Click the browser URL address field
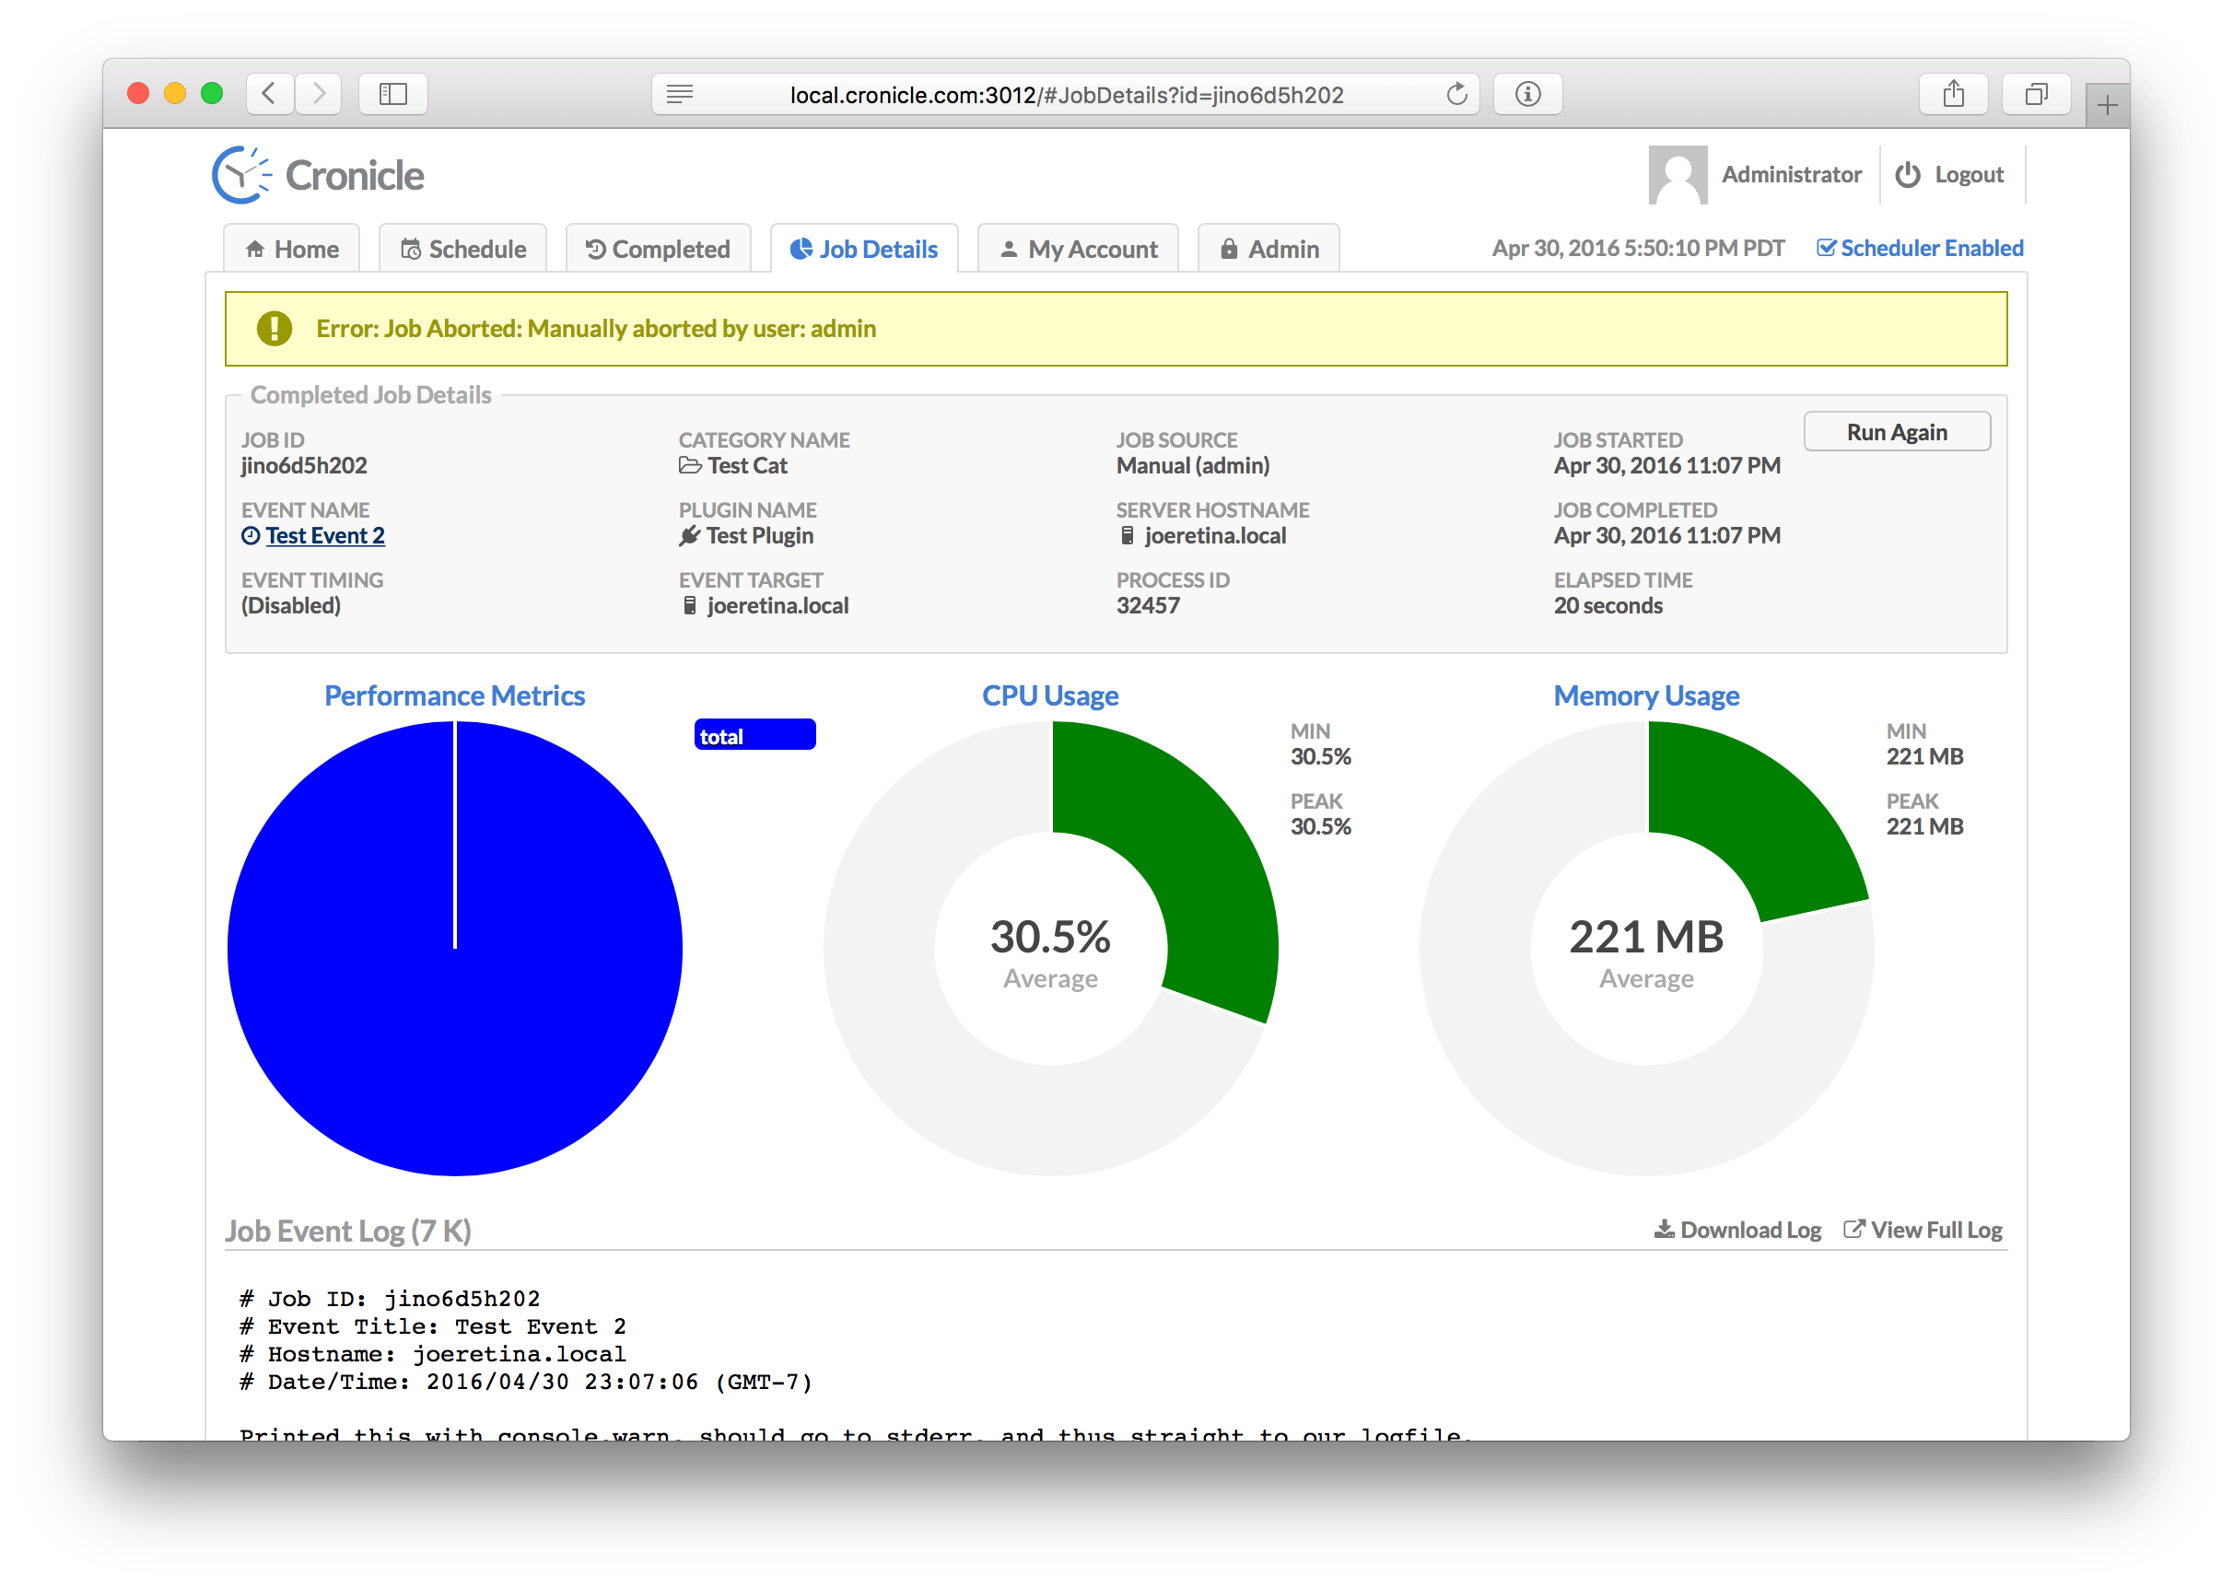Viewport: 2233px width, 1588px height. [x=1066, y=95]
